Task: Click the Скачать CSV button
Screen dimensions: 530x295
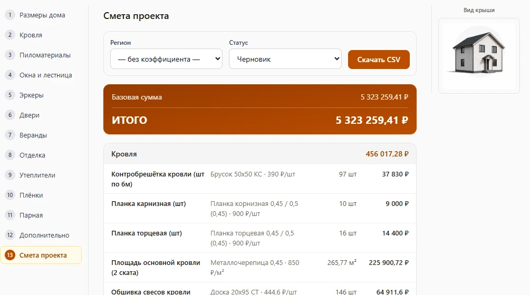Action: point(379,60)
